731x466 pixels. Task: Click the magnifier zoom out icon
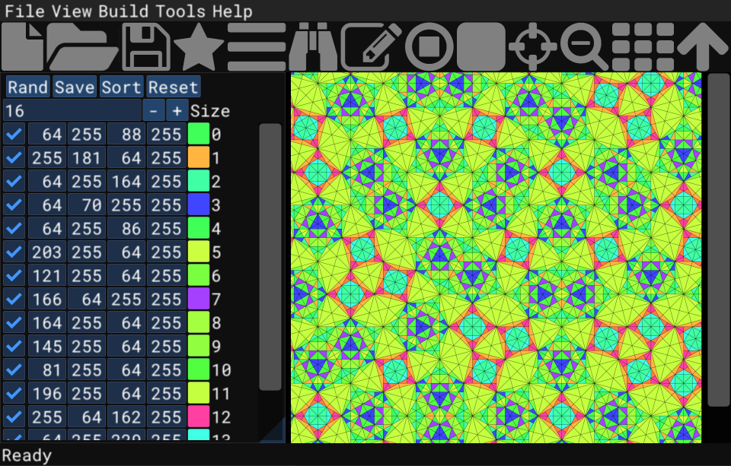pos(584,47)
